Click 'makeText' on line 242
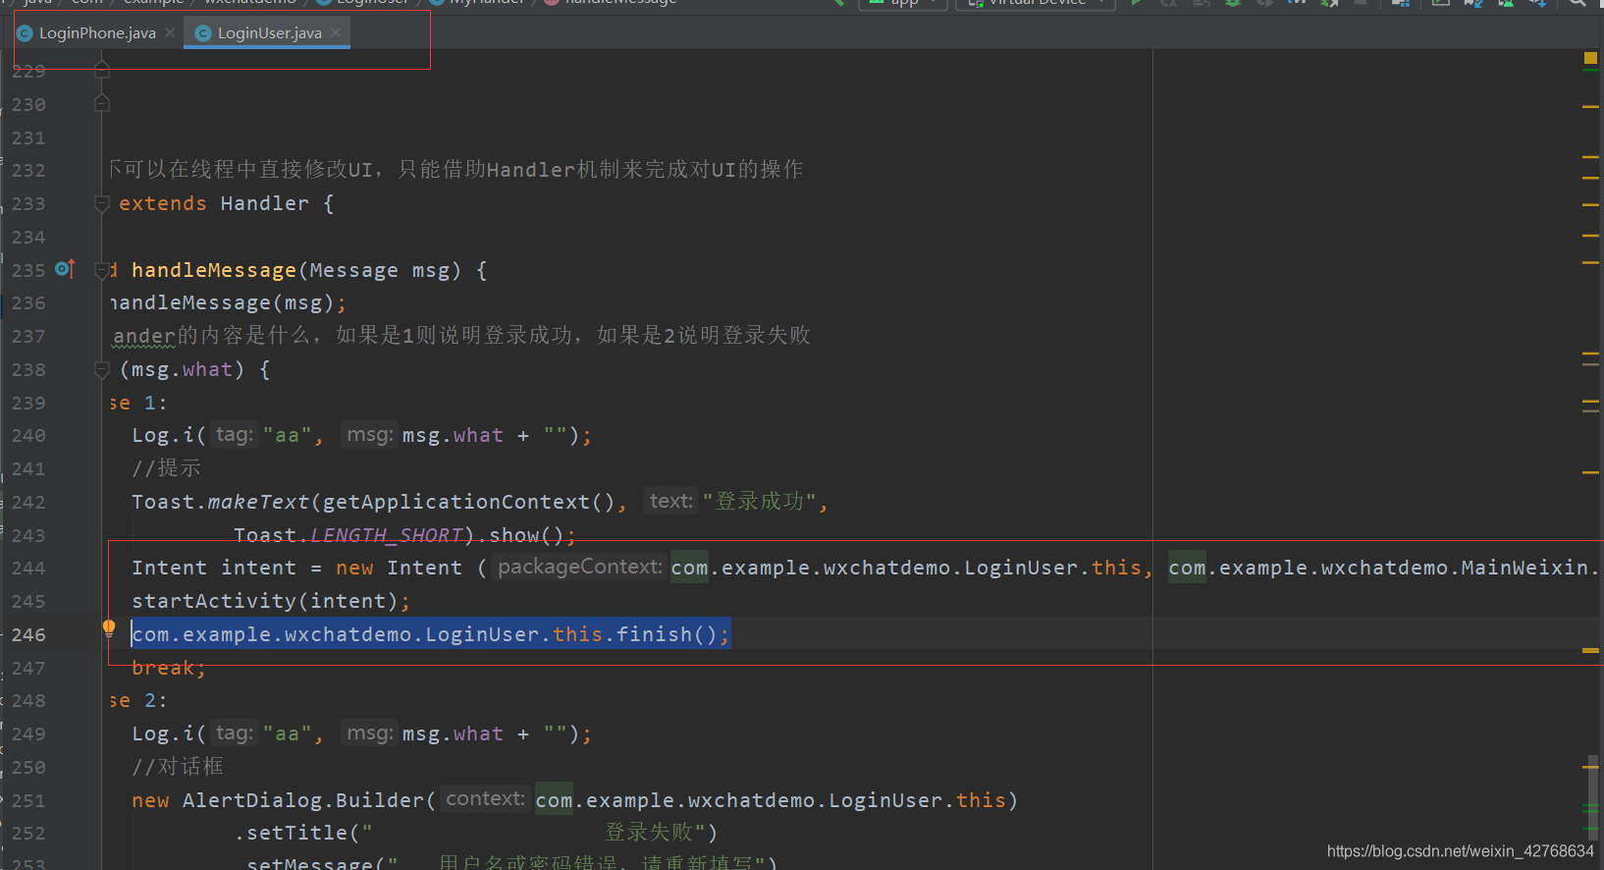The image size is (1604, 870). click(x=258, y=502)
